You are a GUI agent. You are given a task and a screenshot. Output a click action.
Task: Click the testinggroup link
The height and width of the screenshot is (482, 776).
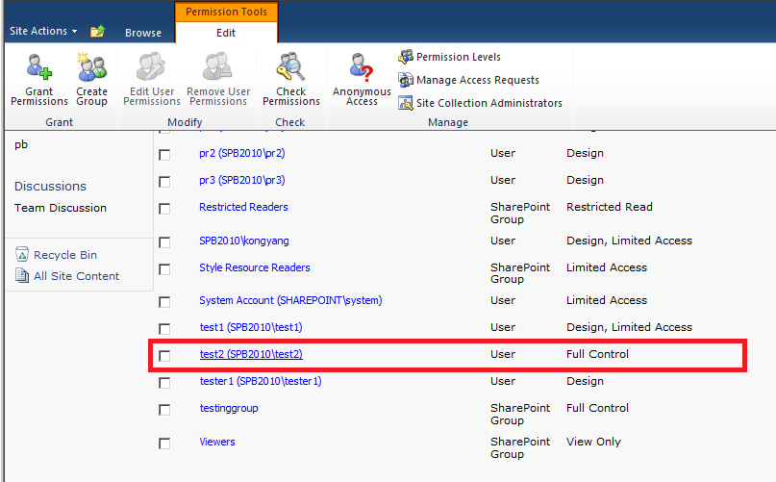tap(229, 408)
